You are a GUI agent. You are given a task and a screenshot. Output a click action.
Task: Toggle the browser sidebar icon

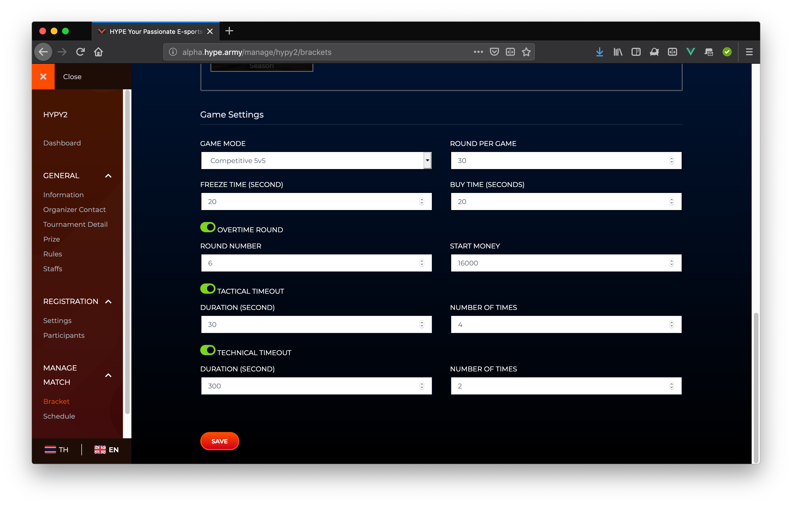pos(636,52)
